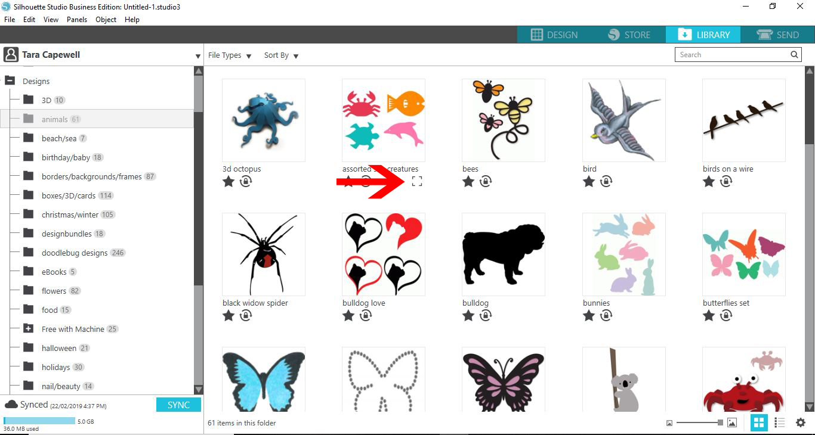Open the Panels menu

click(77, 20)
